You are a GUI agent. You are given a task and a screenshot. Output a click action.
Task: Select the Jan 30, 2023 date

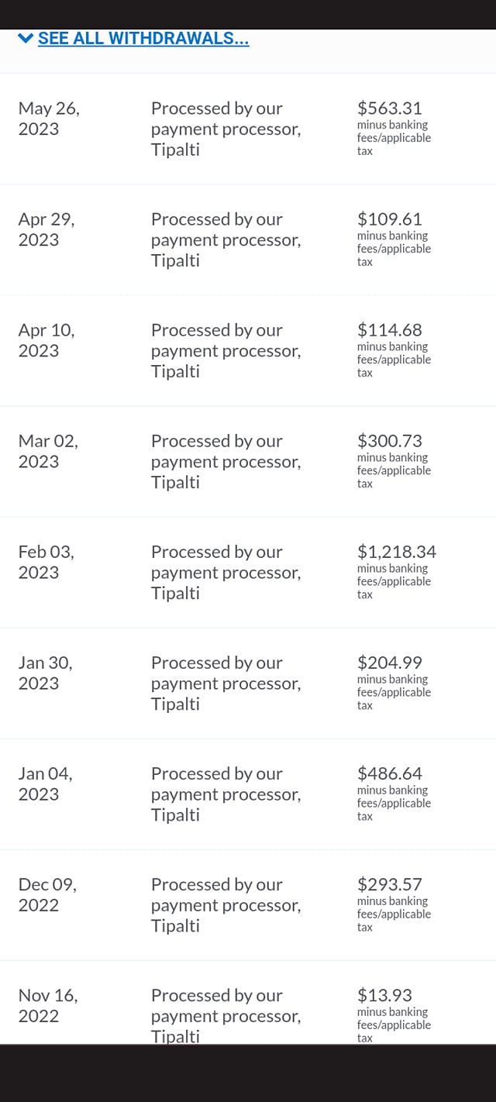click(45, 673)
